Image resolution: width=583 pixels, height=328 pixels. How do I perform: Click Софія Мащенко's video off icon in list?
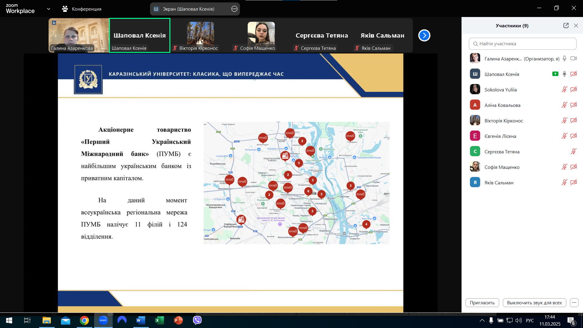pos(573,167)
